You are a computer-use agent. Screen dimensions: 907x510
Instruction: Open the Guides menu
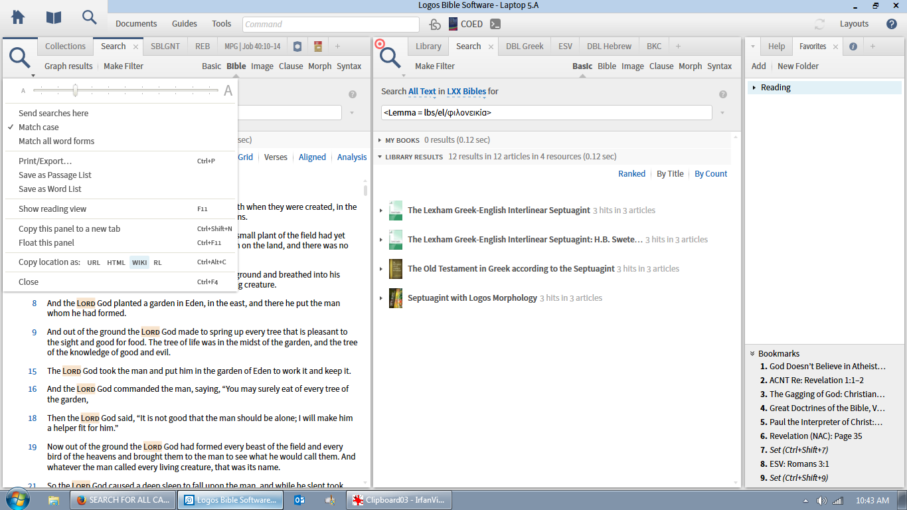point(185,24)
